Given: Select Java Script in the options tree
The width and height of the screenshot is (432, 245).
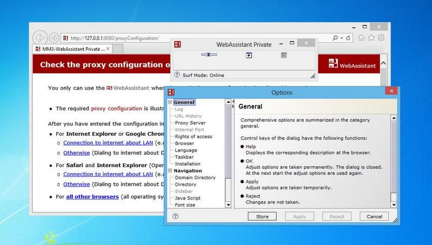Looking at the screenshot, I should coord(187,198).
